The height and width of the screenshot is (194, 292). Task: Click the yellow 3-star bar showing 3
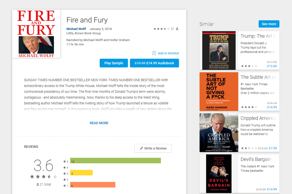click(81, 173)
